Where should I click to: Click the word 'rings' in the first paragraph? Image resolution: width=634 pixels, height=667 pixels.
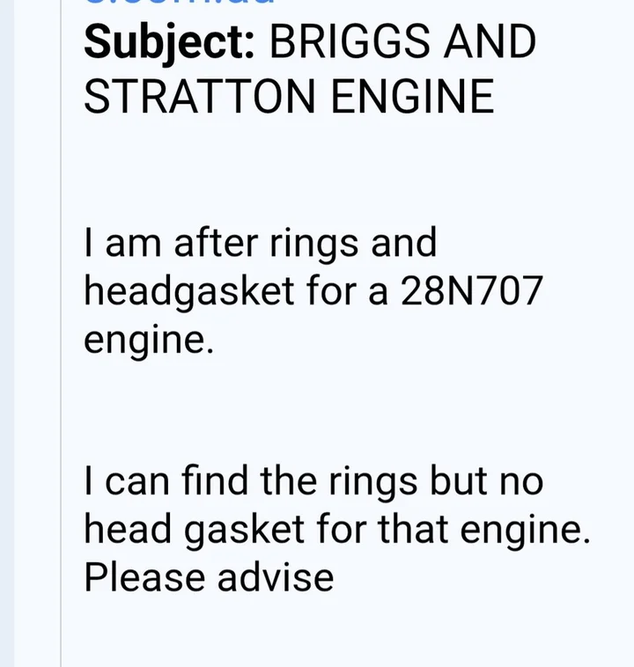[x=313, y=244]
